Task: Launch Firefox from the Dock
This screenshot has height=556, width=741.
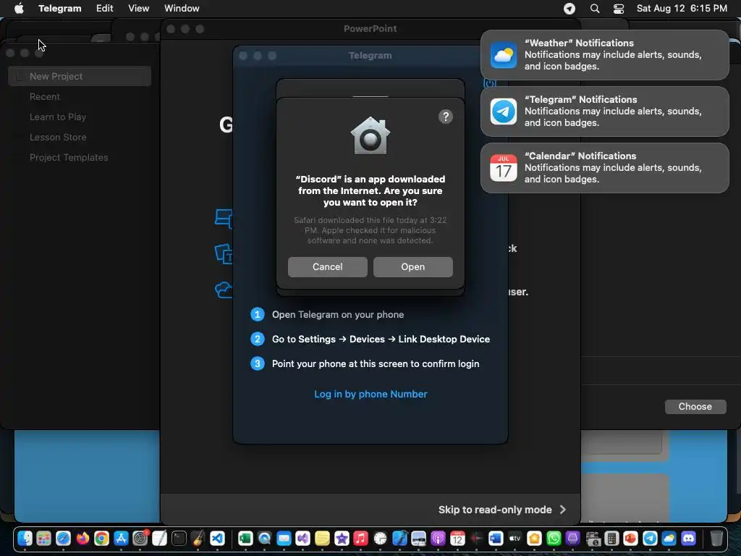Action: (82, 538)
